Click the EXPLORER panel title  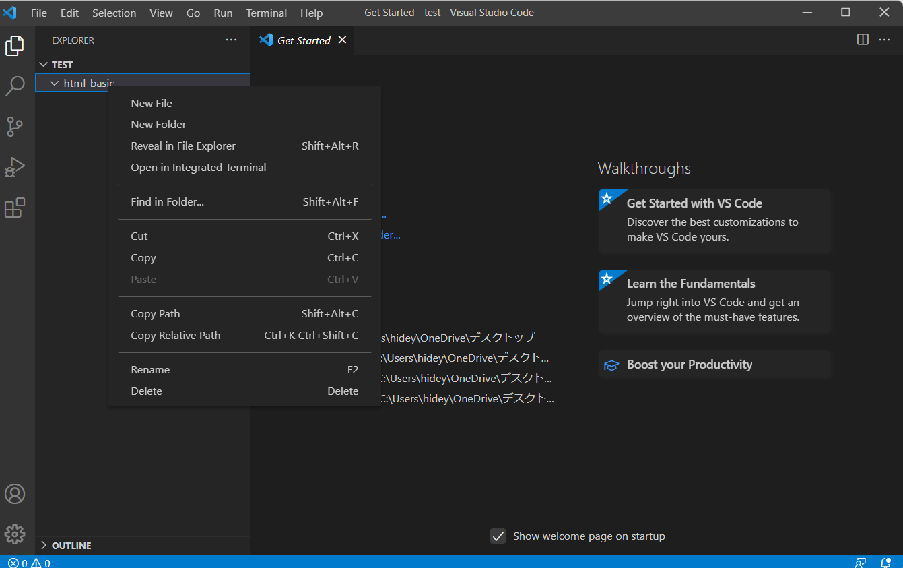73,40
